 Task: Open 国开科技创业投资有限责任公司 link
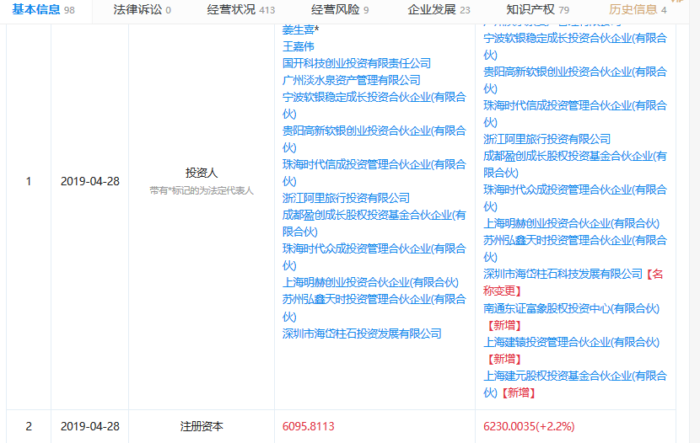(357, 63)
